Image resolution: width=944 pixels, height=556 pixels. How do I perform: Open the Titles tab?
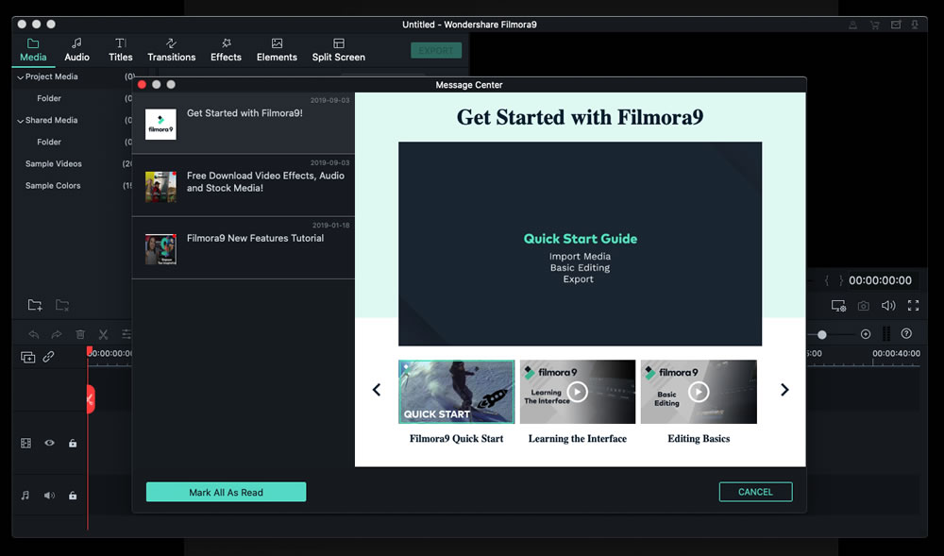click(x=121, y=50)
